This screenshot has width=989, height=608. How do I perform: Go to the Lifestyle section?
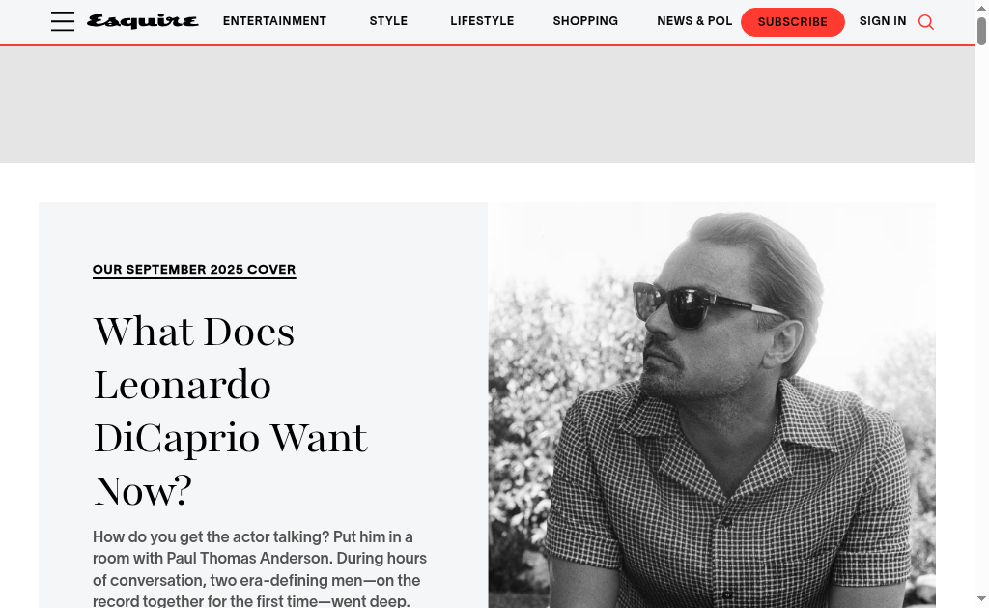482,21
